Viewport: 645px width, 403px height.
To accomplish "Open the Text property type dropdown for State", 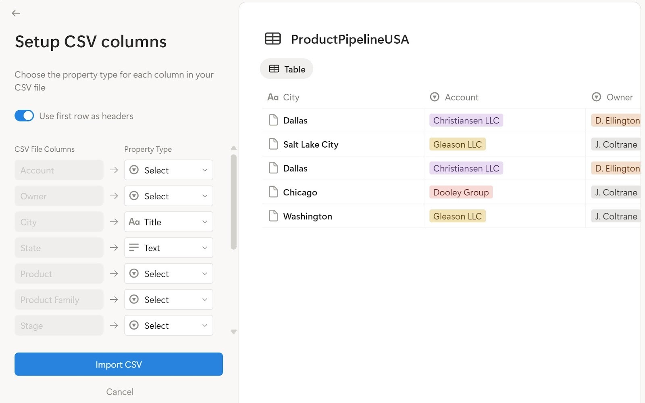I will (x=169, y=248).
